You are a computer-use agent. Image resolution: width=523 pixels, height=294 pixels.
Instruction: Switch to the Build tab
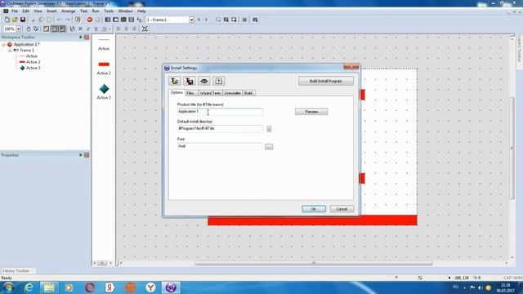point(248,93)
